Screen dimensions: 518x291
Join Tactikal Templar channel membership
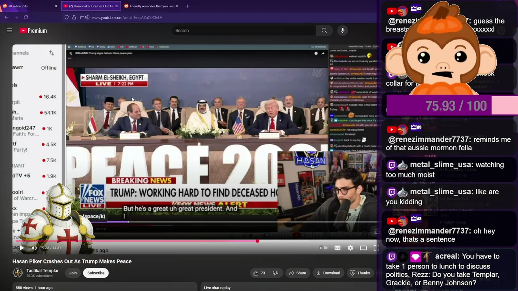pyautogui.click(x=73, y=273)
